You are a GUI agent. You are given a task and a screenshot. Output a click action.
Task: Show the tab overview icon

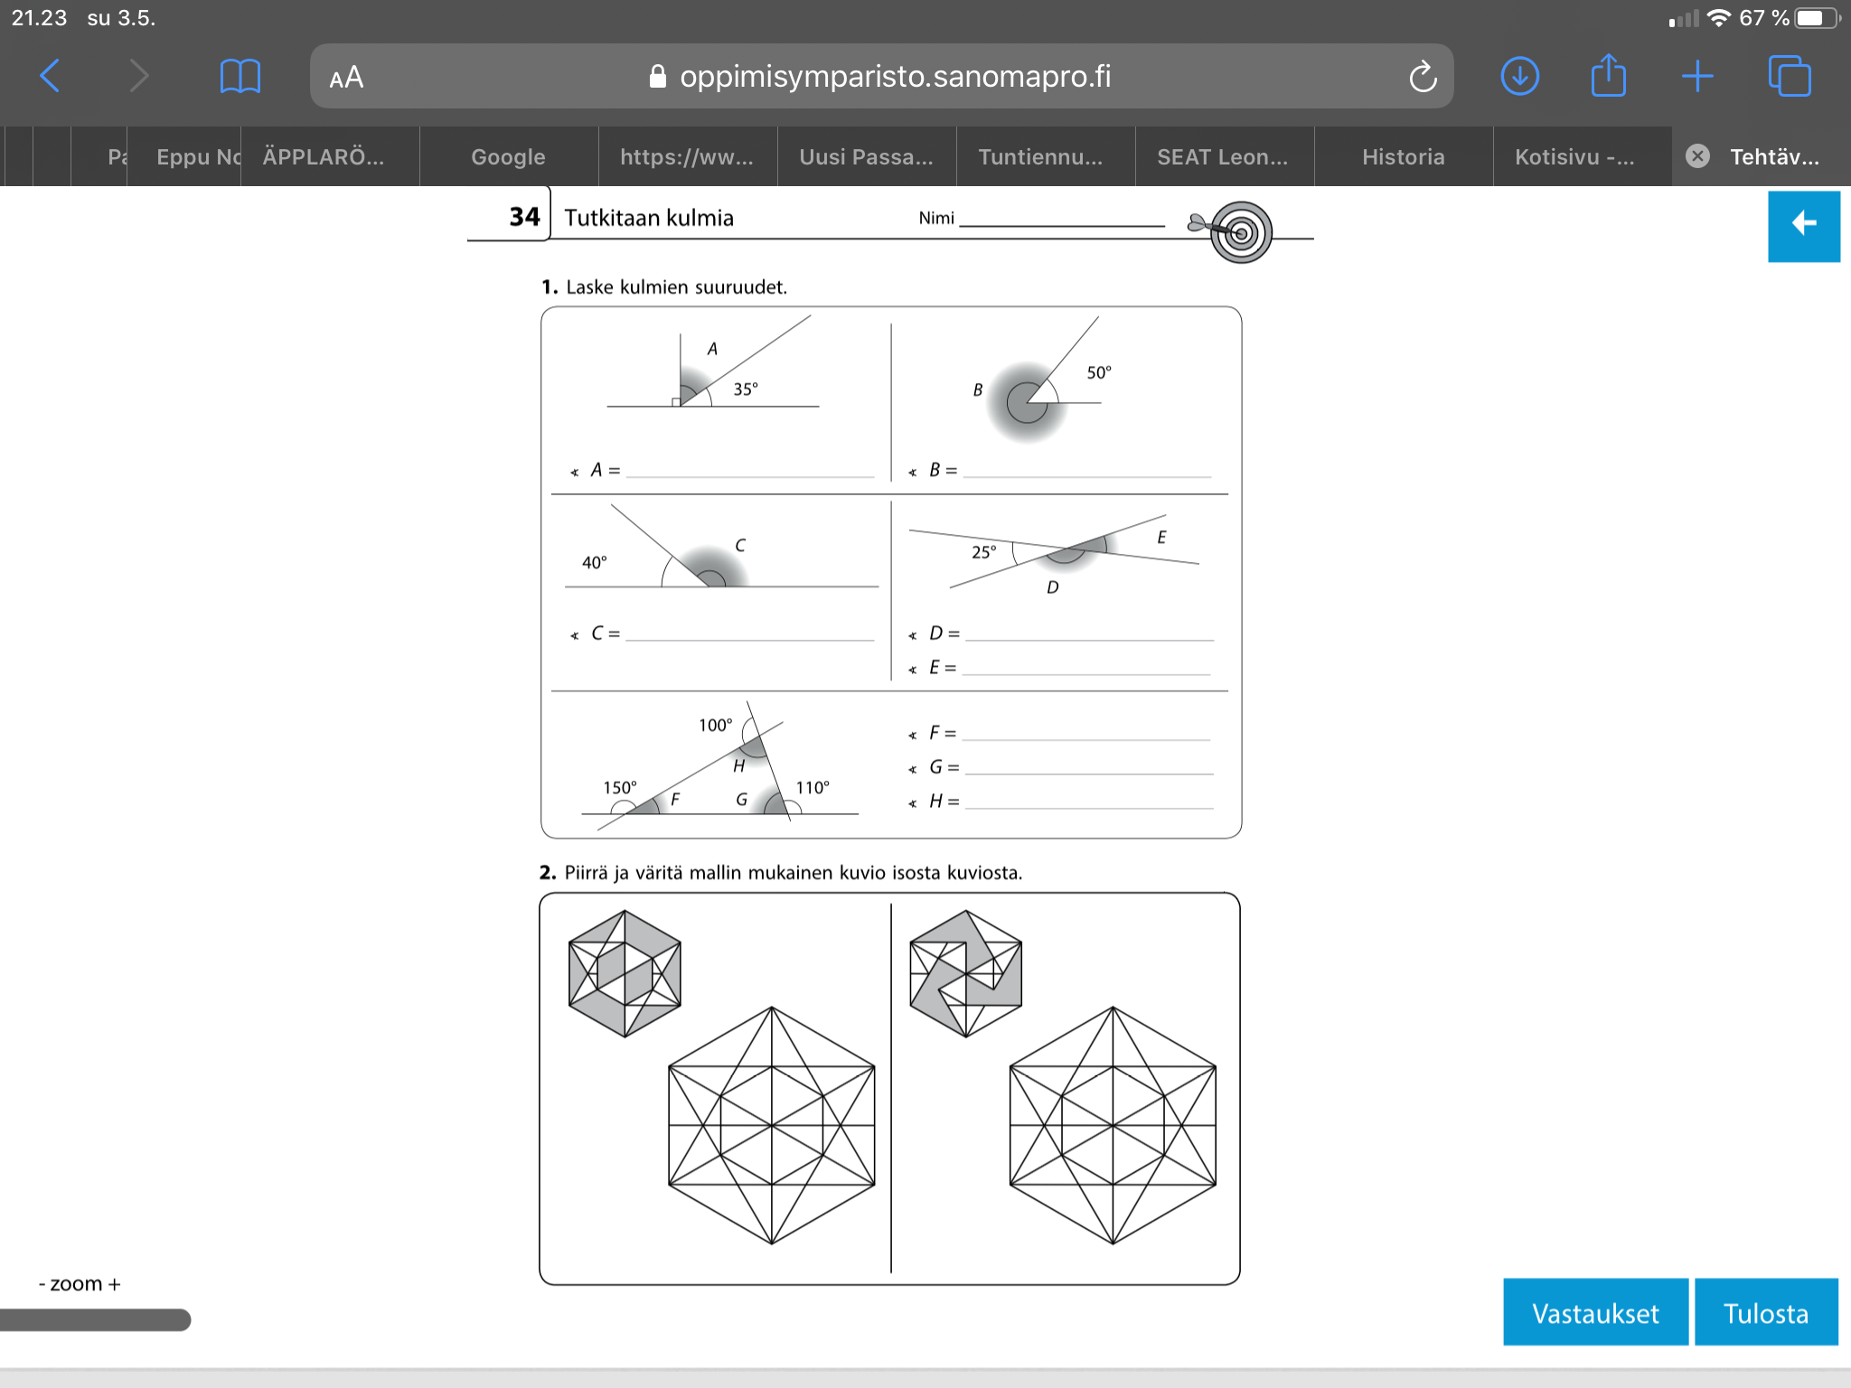click(x=1789, y=76)
